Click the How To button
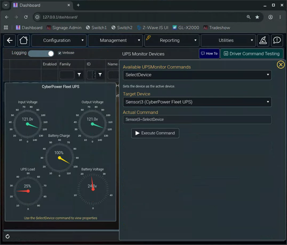Screen dimensions: 287x245 click(209, 53)
